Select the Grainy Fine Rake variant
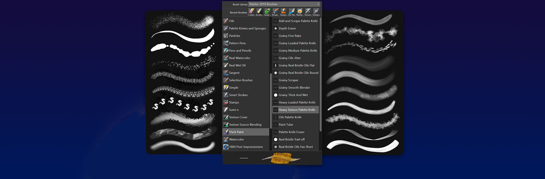This screenshot has height=179, width=545. pos(295,36)
